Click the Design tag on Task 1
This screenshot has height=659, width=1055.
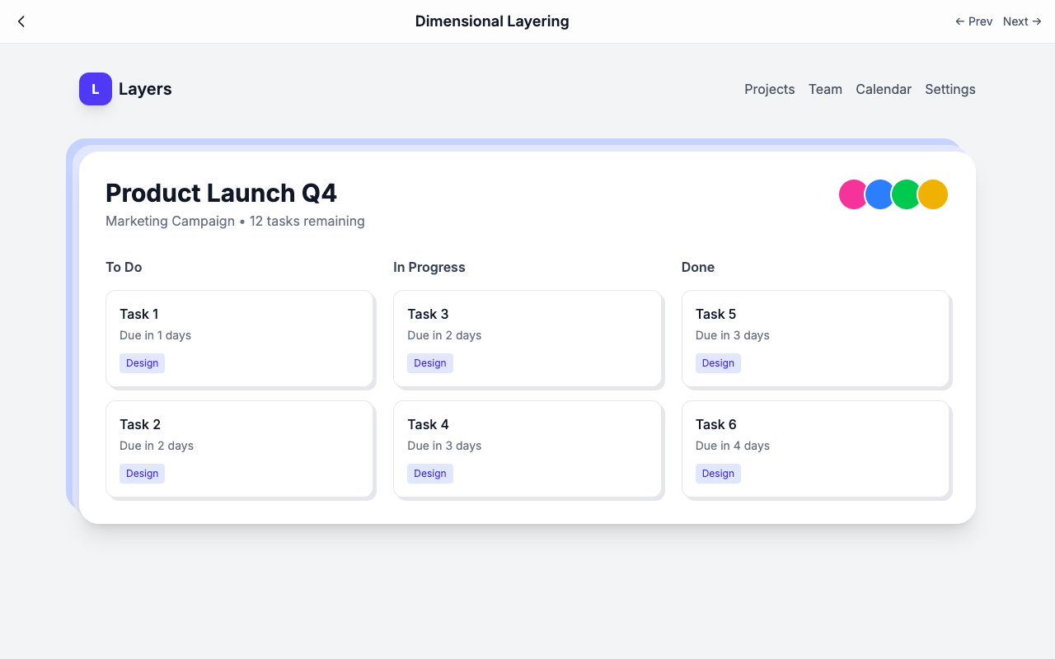142,363
